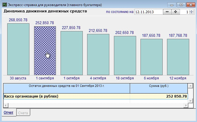
Task: Click the 252 850.78 amount cell
Action: point(159,96)
